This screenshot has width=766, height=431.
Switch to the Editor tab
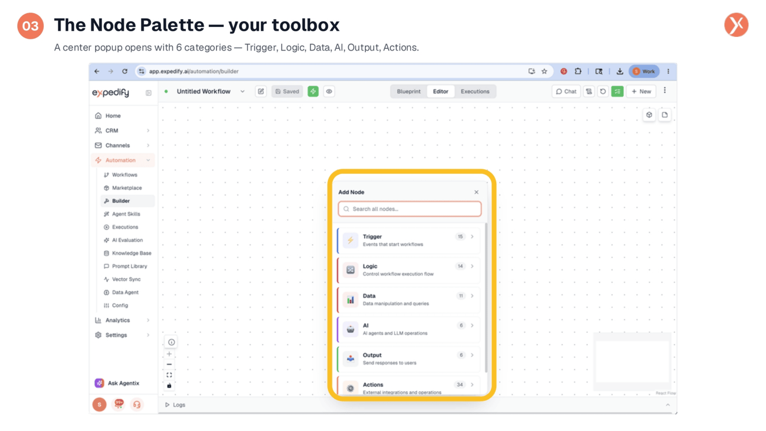pos(440,91)
